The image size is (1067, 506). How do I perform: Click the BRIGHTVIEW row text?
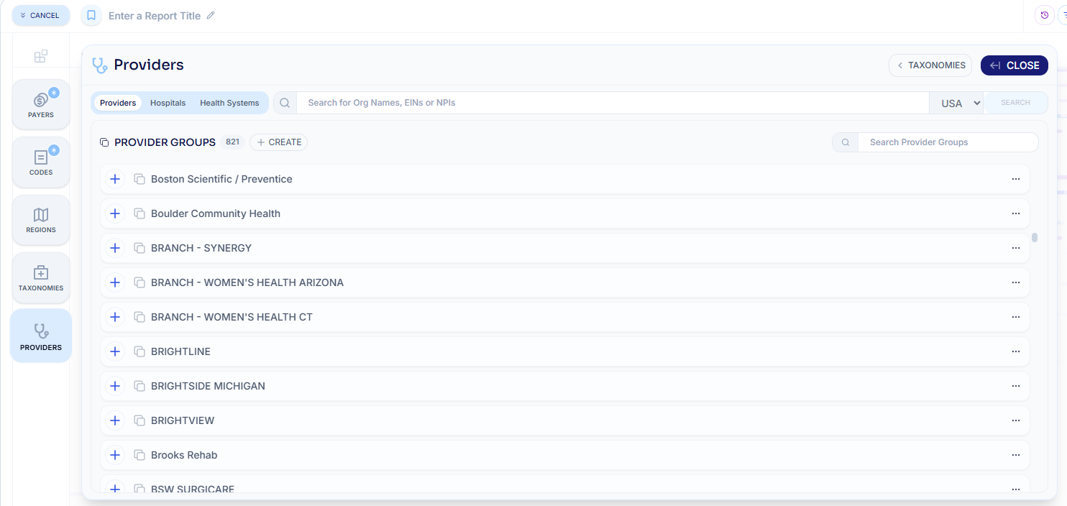pos(183,420)
